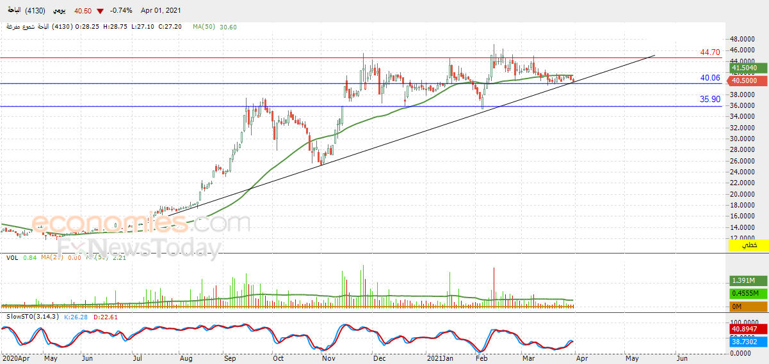Click the economies.com watermark logo
Screen dimensions: 769x364
click(x=140, y=223)
